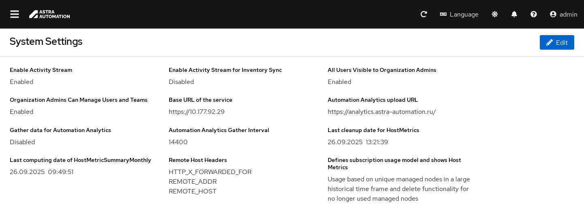Click the REMOTE_HOST header entry
Viewport: 584px width, 208px height.
193,191
